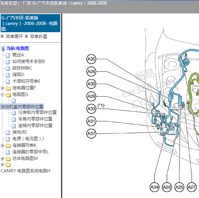Click the document icon beside 接地点I
This screenshot has width=199, height=198.
click(8, 132)
